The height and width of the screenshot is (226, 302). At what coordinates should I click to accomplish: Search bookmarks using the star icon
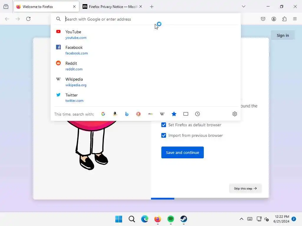click(174, 114)
